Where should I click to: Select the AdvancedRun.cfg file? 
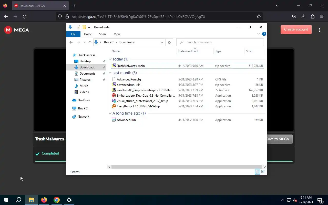tap(187, 79)
